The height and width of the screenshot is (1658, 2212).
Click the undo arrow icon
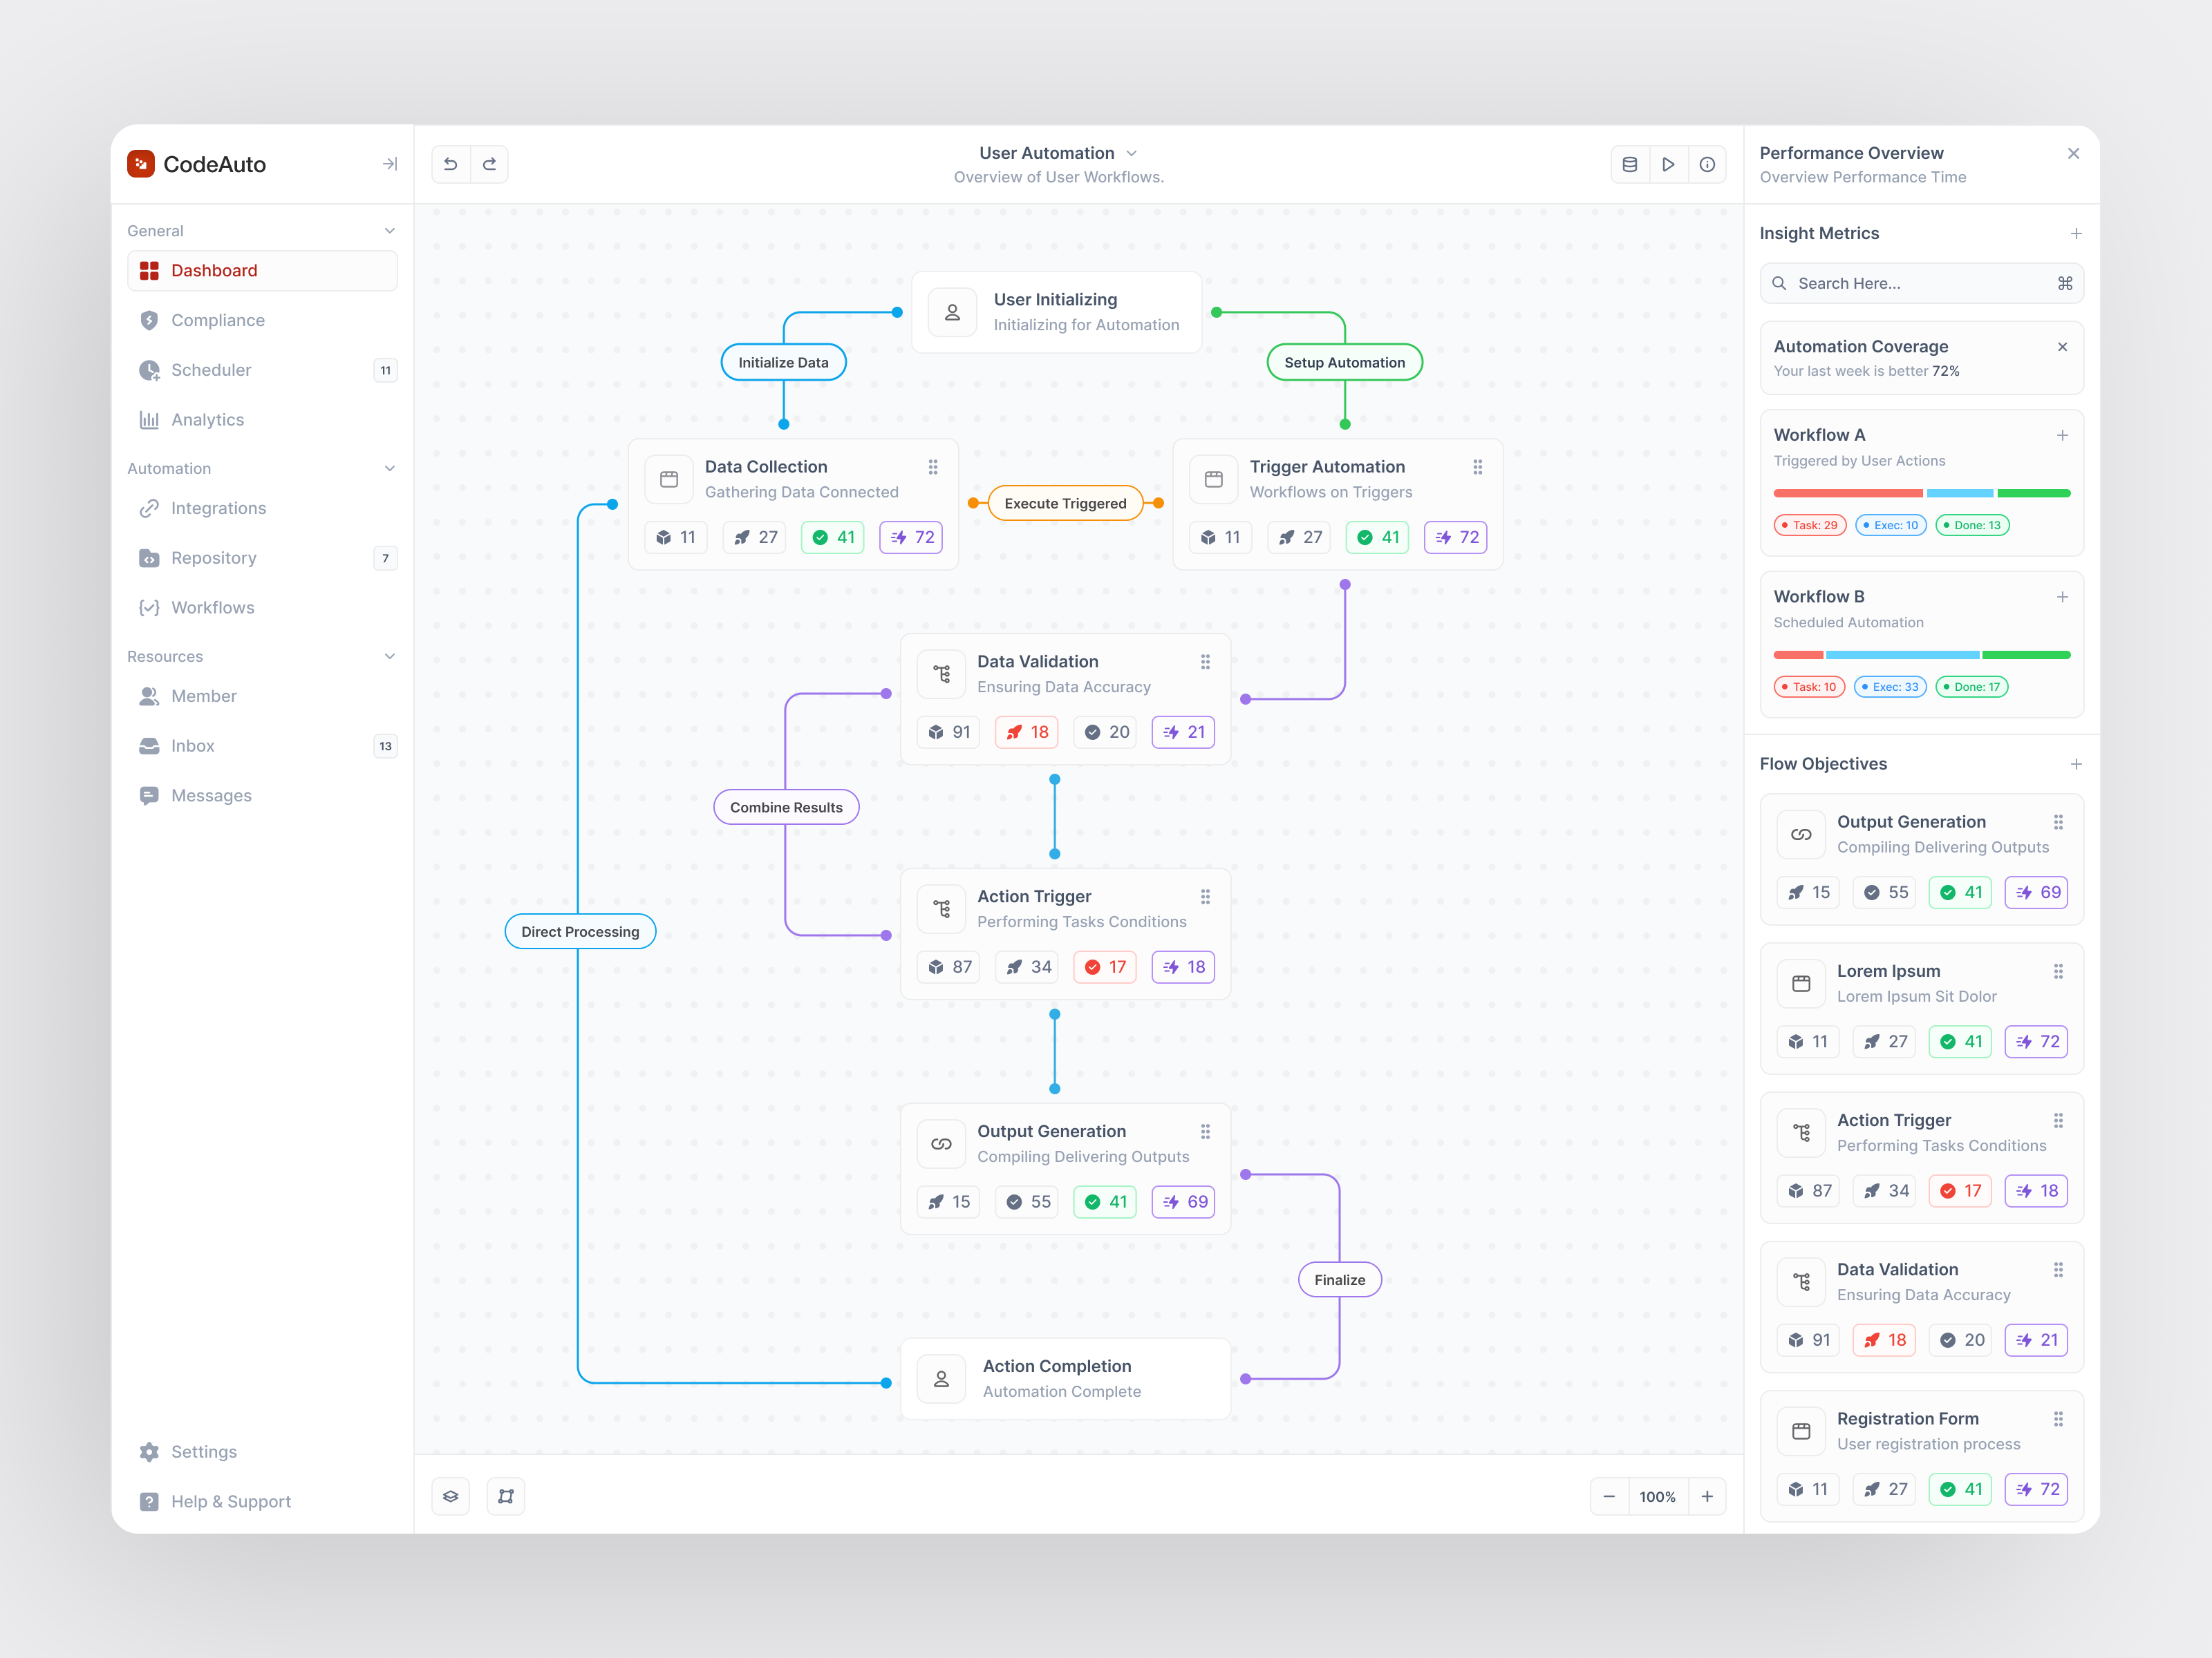point(450,164)
